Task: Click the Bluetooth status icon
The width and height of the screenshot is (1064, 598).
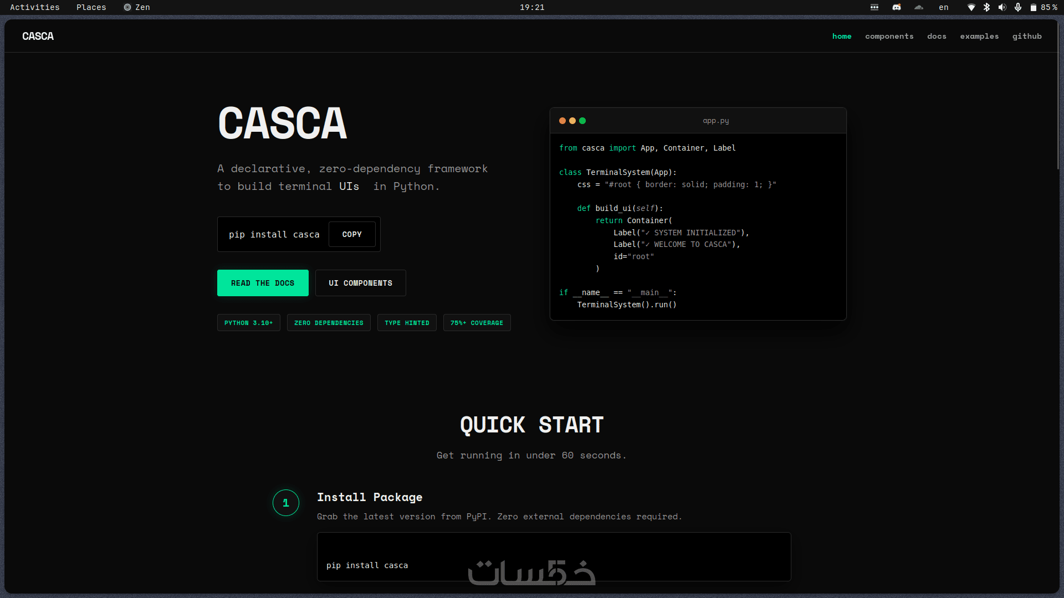Action: (x=986, y=7)
